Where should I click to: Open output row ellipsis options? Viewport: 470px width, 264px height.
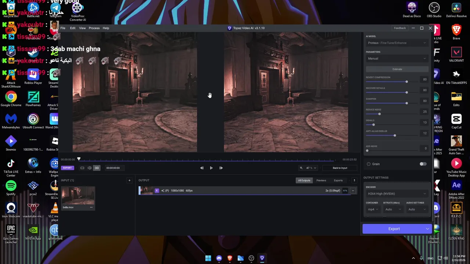353,191
